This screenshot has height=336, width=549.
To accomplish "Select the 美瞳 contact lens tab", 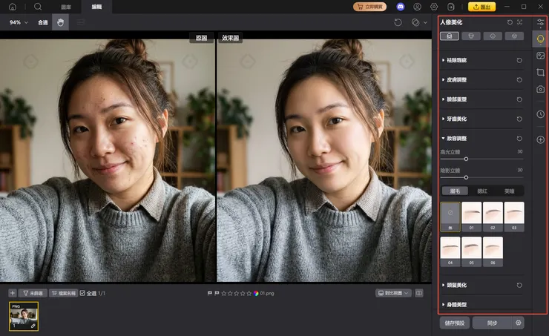I will pyautogui.click(x=510, y=191).
